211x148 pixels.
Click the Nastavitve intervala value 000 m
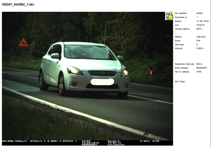point(199,64)
